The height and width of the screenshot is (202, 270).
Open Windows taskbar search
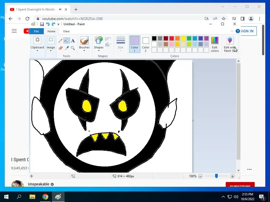[x=19, y=197]
